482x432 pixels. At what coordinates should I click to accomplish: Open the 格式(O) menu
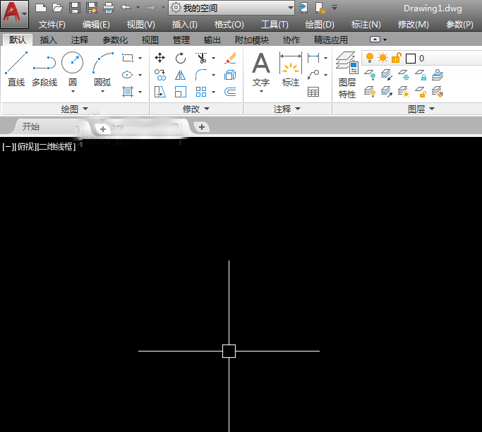click(x=229, y=25)
